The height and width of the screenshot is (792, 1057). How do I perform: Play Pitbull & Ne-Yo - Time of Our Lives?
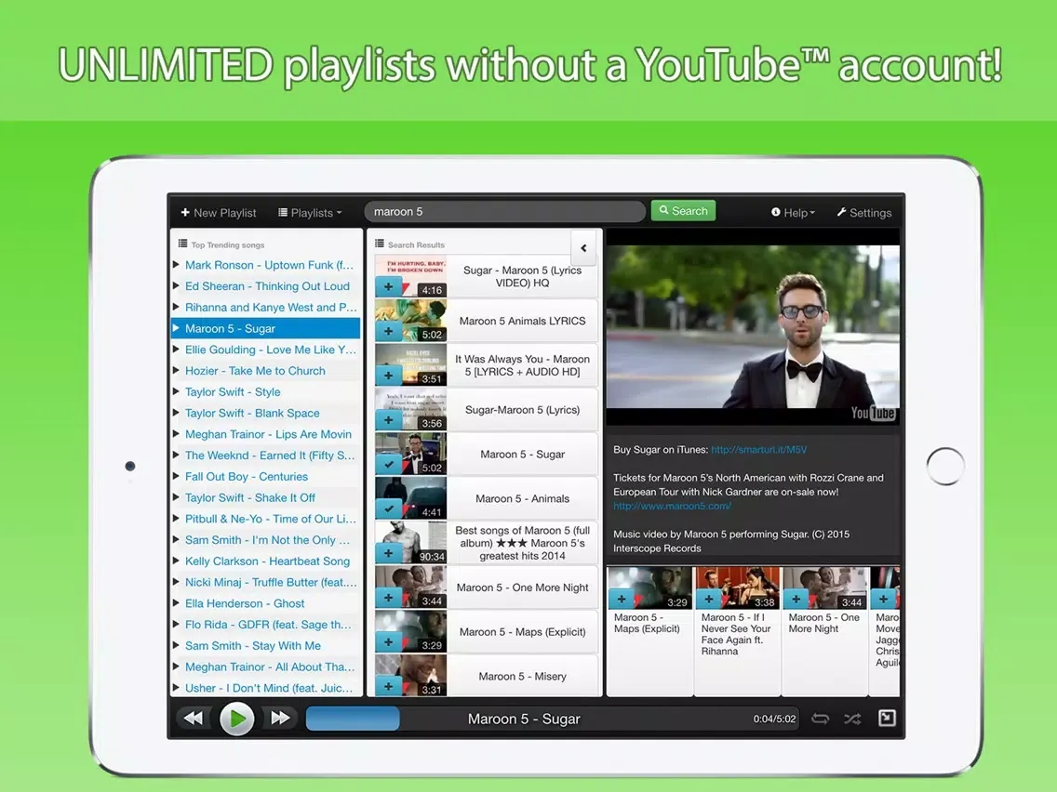(265, 519)
